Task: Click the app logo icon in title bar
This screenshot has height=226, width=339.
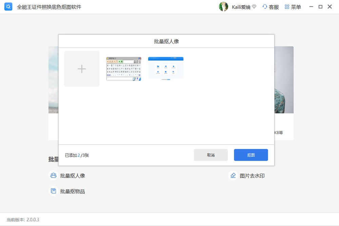Action: coord(8,7)
